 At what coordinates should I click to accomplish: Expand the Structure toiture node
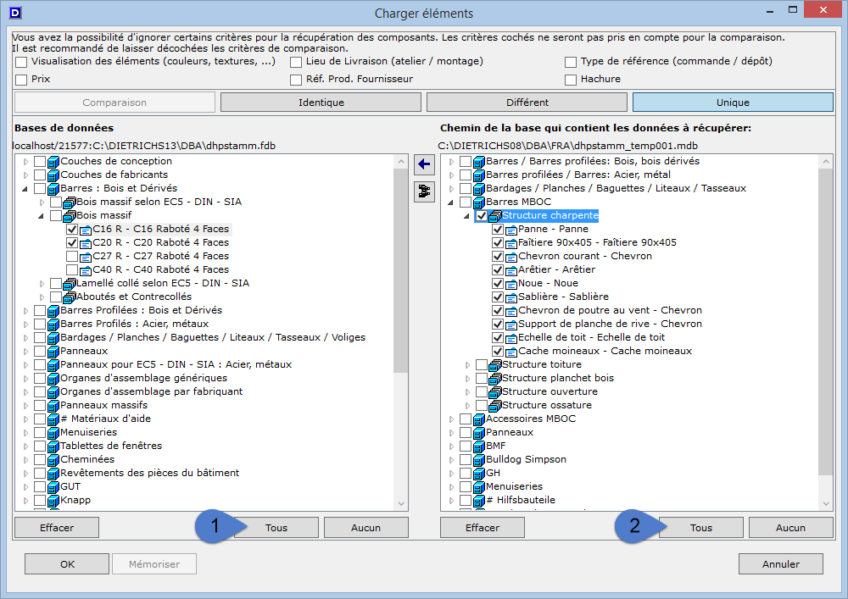click(466, 364)
